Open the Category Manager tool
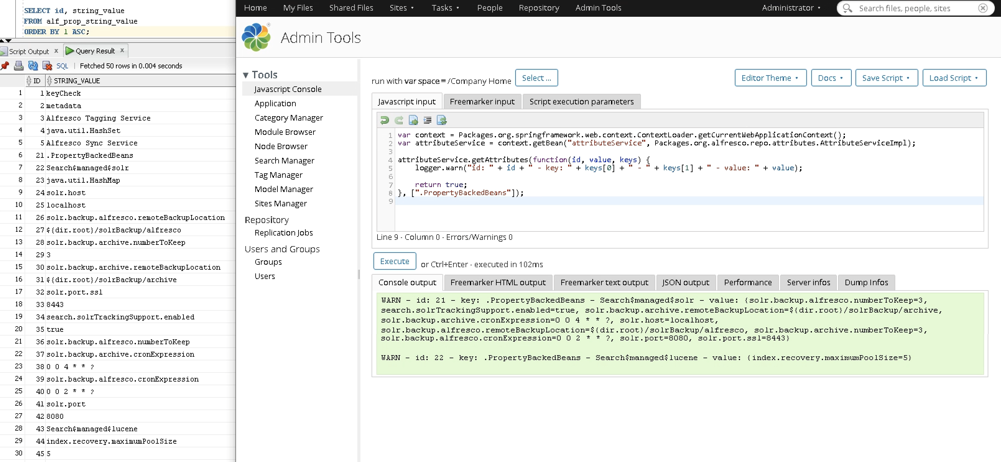 [289, 117]
